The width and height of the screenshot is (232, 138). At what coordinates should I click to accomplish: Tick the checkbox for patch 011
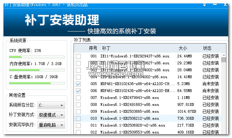(x=78, y=126)
